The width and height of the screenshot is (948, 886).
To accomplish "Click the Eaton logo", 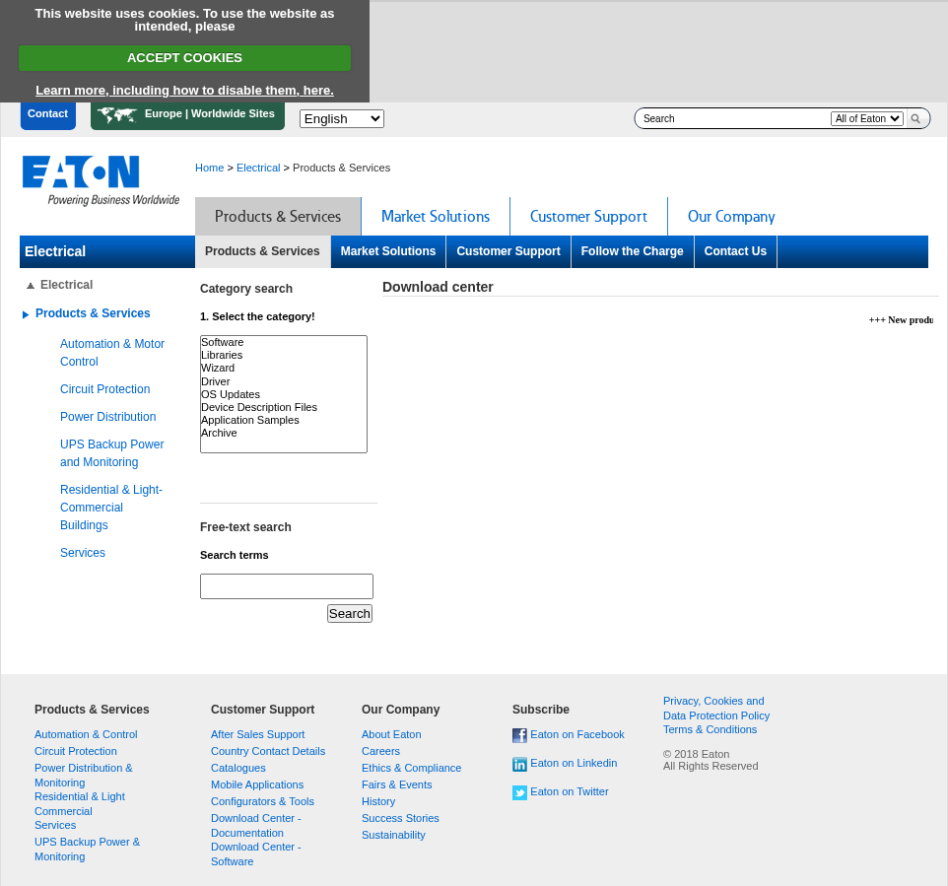I will 101,180.
